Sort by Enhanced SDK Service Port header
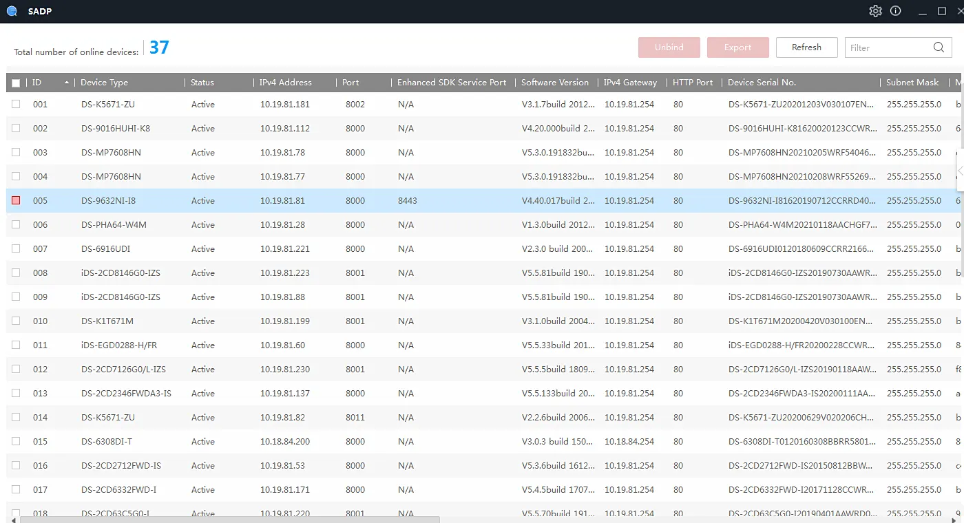Image resolution: width=964 pixels, height=523 pixels. tap(452, 83)
